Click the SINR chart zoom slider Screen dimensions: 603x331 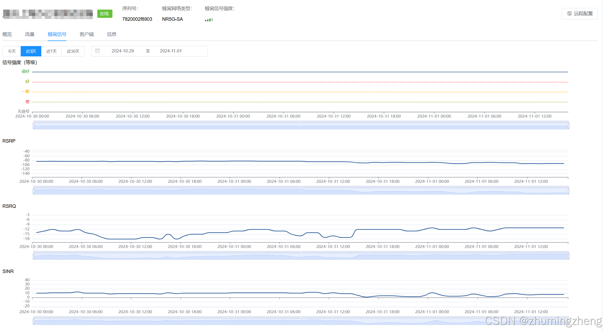tap(301, 321)
